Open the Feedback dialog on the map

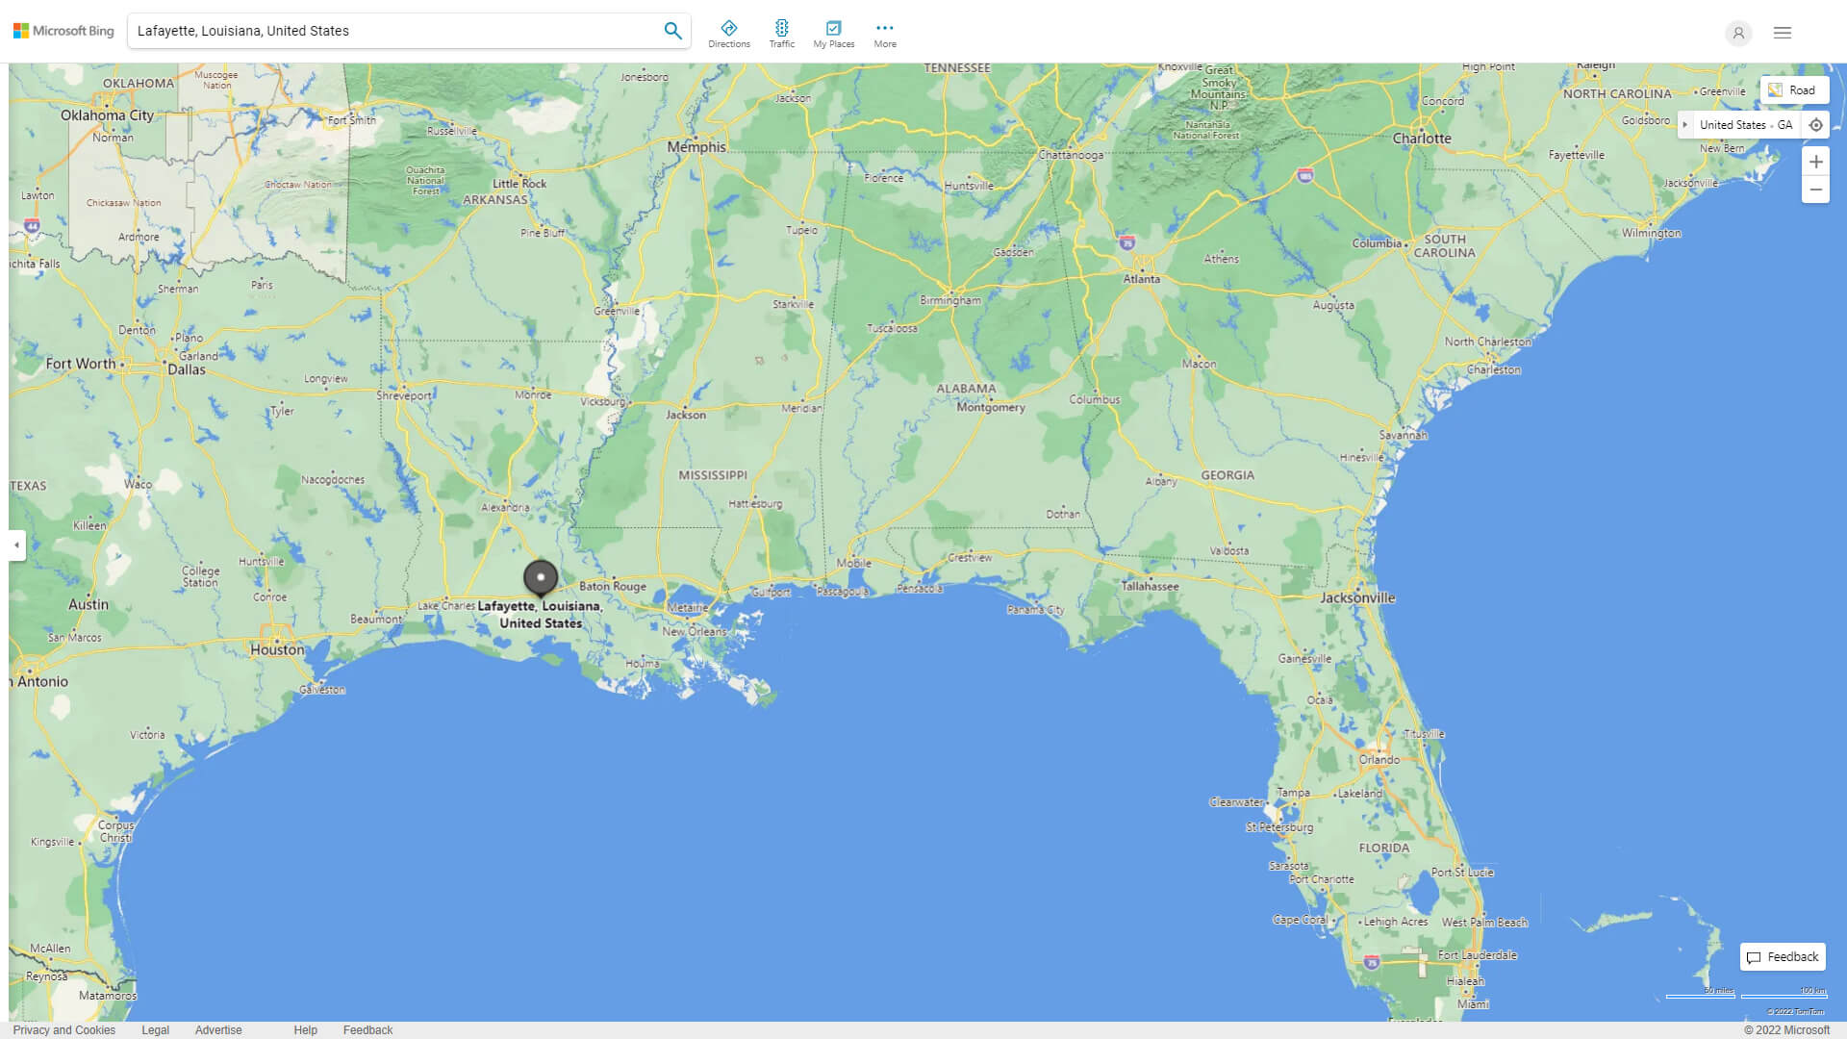(1783, 956)
